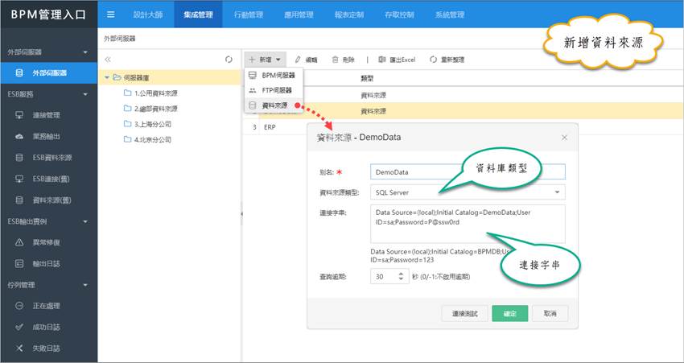Choose FTP伺服器 from the 新增 menu
The width and height of the screenshot is (684, 363).
pyautogui.click(x=274, y=90)
